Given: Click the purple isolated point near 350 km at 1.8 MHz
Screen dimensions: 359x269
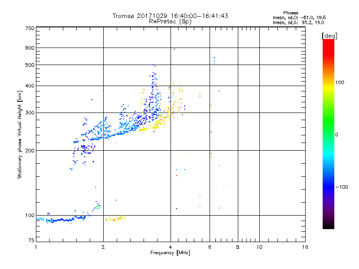Looking at the screenshot, I should (92, 100).
